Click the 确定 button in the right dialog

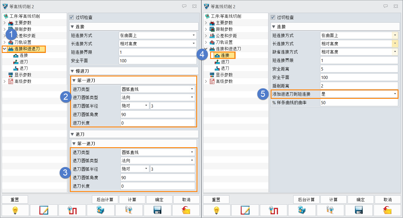click(x=361, y=200)
